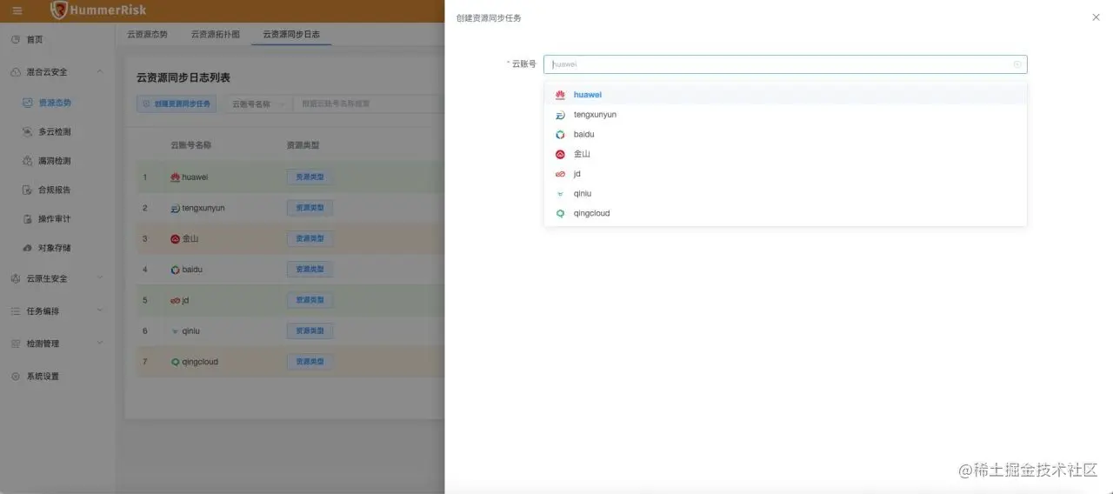Click 资源类型 button in qingcloud row
Screen dimensions: 1113x494
[x=310, y=362]
